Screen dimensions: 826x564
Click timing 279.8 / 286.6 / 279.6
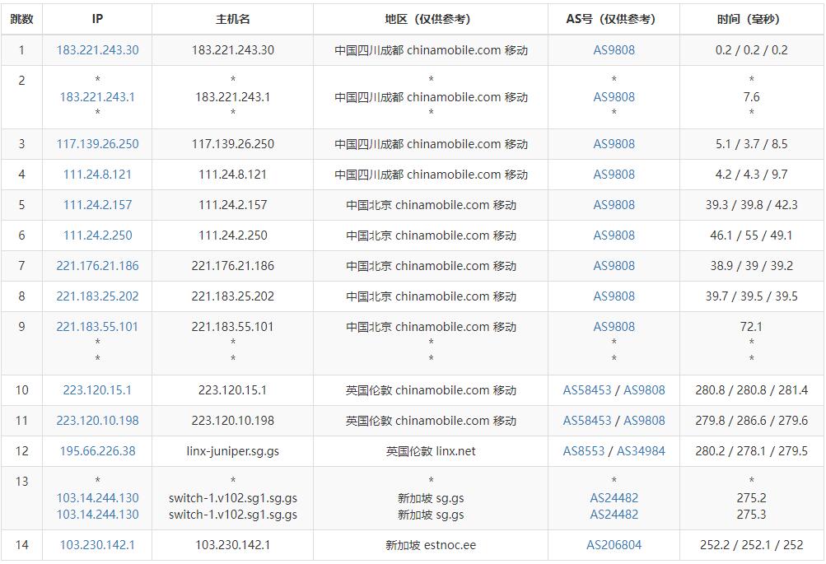tap(751, 421)
